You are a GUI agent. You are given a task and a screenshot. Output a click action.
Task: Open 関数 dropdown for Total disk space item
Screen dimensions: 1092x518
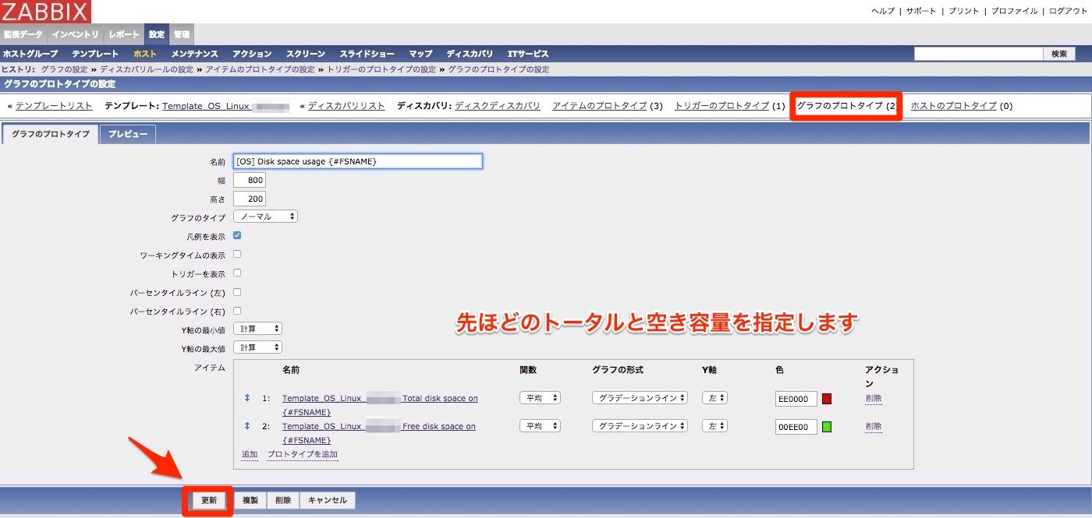click(540, 398)
